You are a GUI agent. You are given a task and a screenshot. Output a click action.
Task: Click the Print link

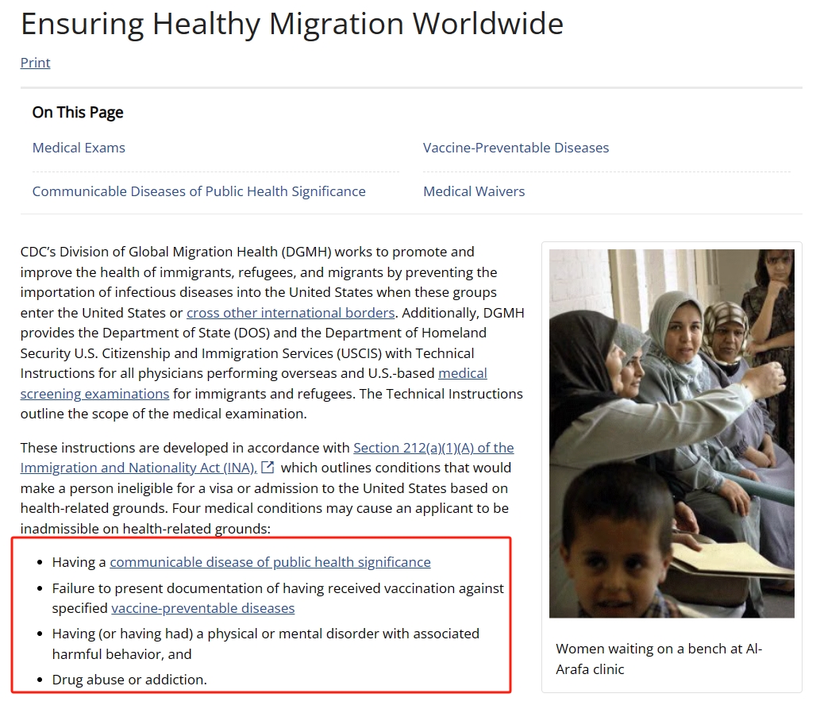coord(35,63)
